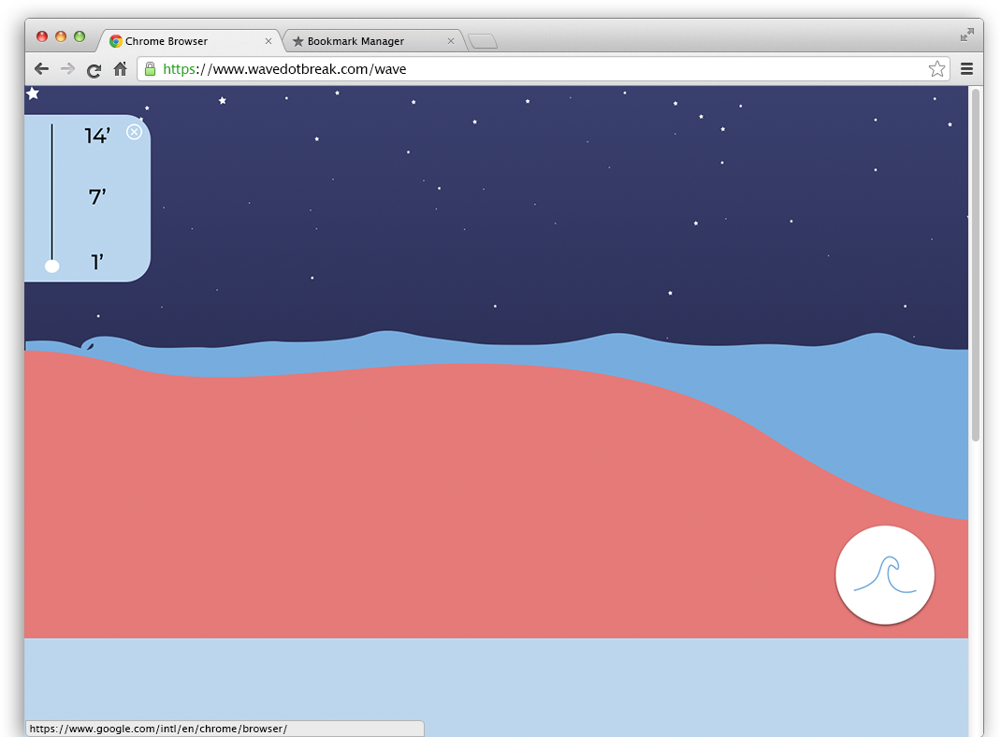This screenshot has height=737, width=1001.
Task: Close the Bookmark Manager tab
Action: coord(451,41)
